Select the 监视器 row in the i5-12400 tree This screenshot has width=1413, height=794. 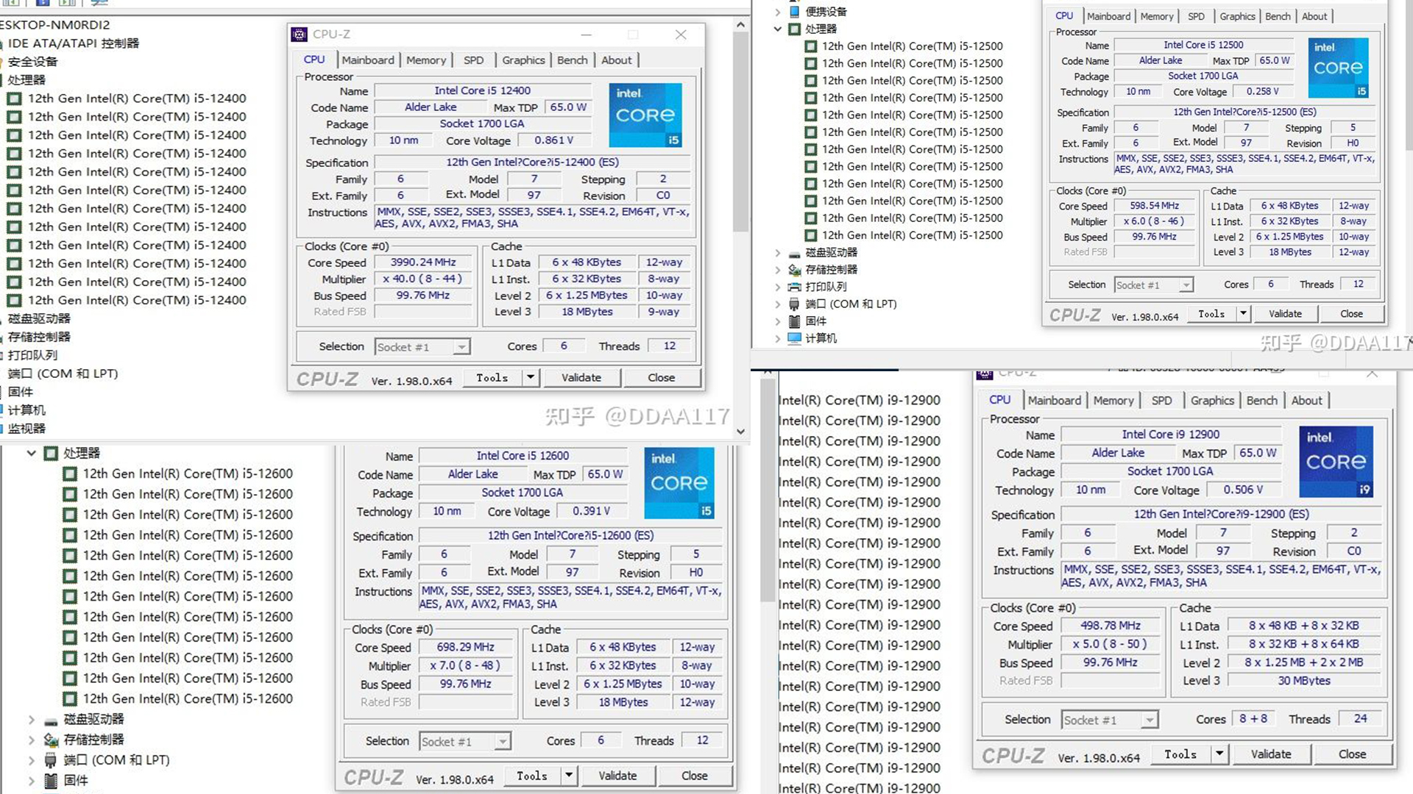(x=26, y=429)
